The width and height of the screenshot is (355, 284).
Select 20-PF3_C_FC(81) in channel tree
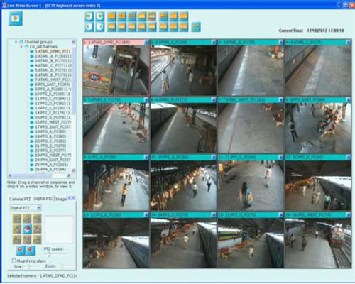[x=48, y=141]
